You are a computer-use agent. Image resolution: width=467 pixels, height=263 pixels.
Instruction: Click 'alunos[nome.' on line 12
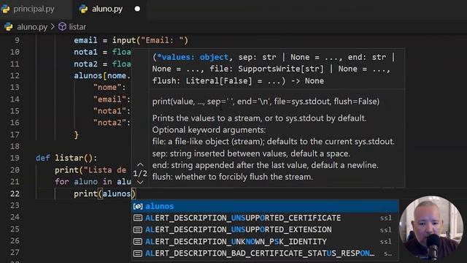[102, 76]
